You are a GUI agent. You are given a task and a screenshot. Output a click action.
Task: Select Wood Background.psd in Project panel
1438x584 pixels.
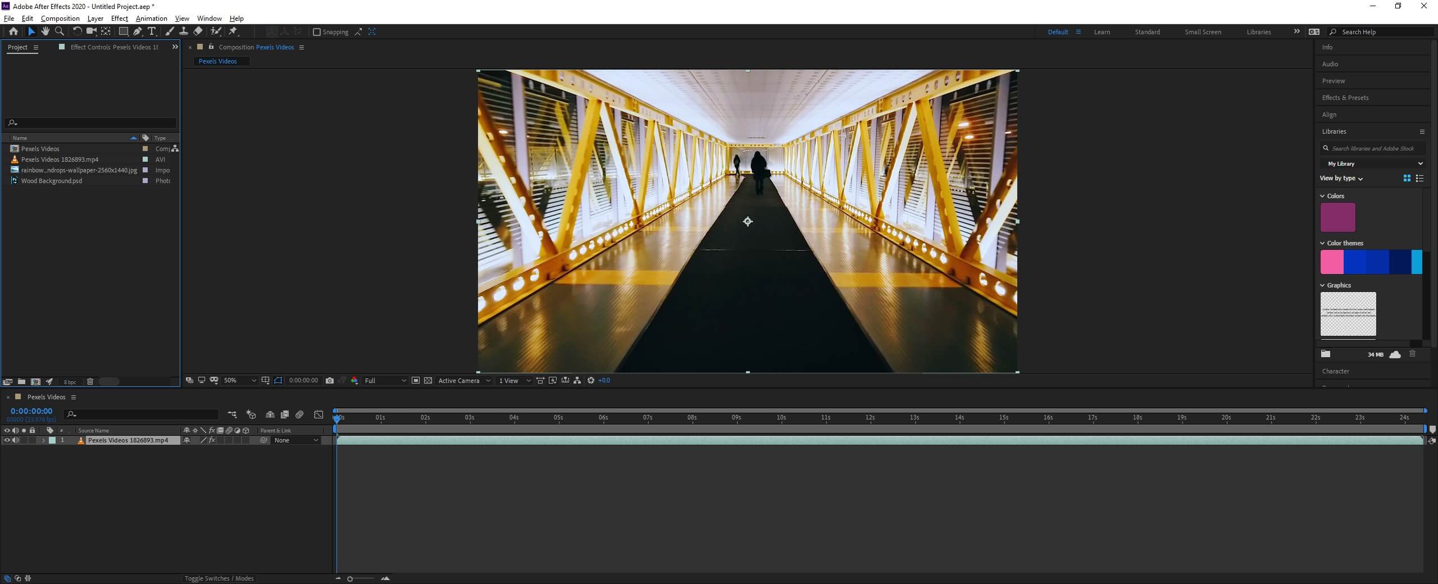pos(52,181)
